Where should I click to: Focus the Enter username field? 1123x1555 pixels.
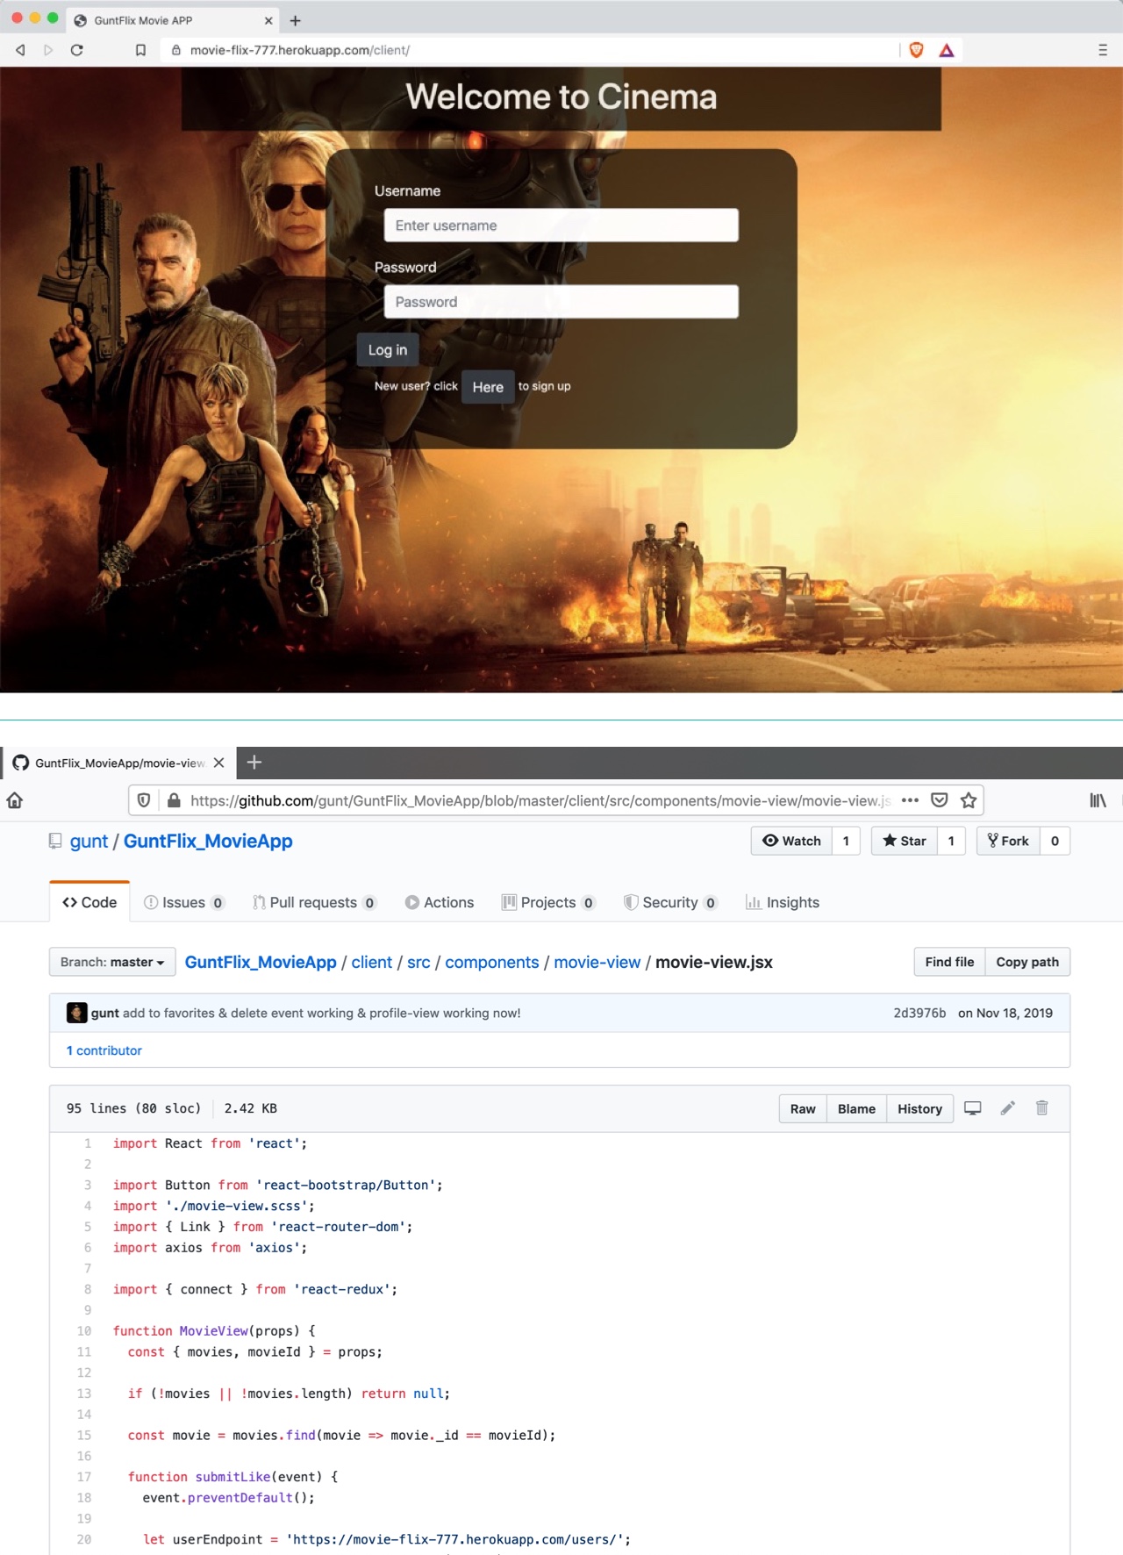click(561, 226)
